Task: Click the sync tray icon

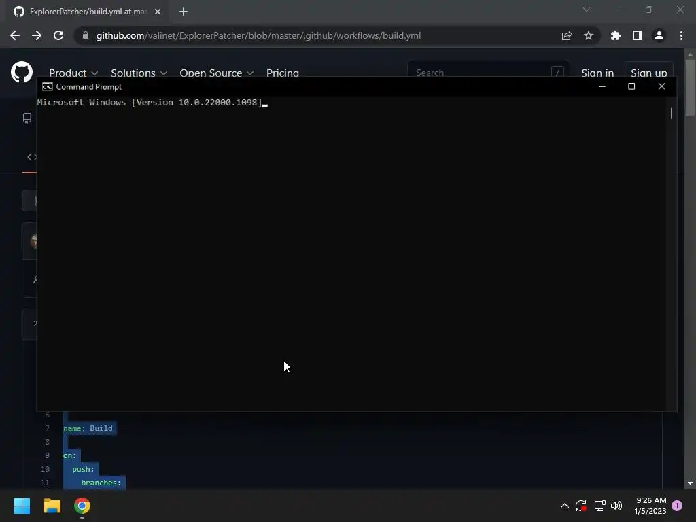Action: click(x=581, y=506)
